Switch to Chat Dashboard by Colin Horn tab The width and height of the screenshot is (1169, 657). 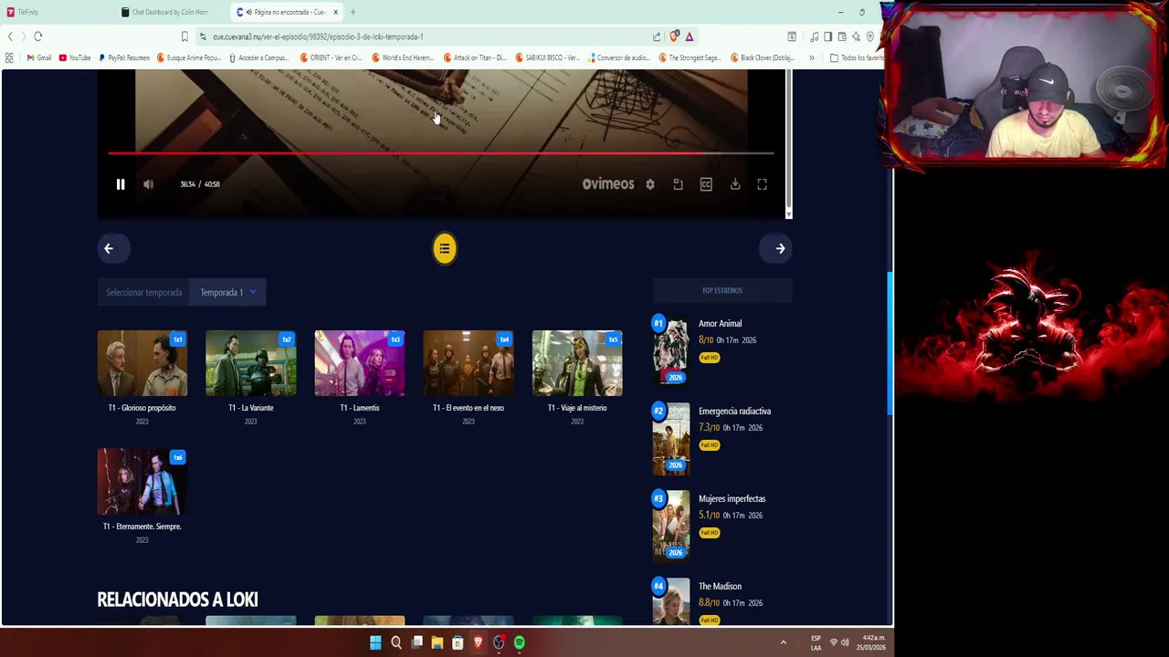coord(169,12)
